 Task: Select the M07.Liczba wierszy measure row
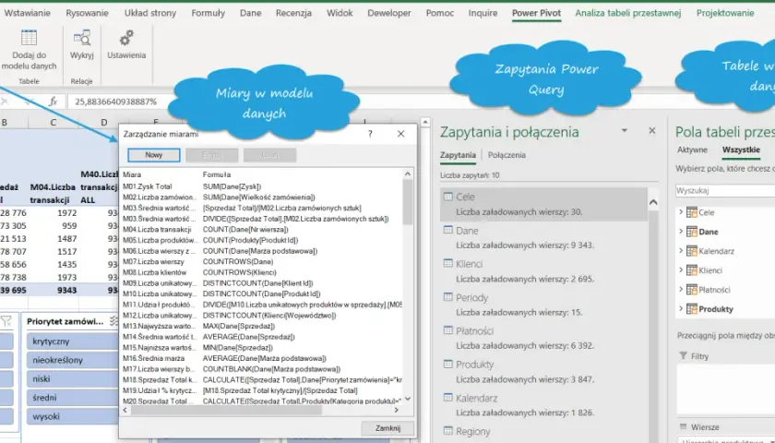click(x=261, y=261)
